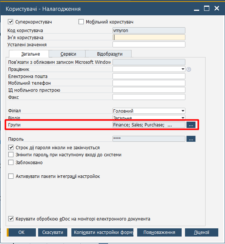Image resolution: width=225 pixels, height=244 pixels.
Task: Maximize the Користувачі window
Action: [207, 8]
